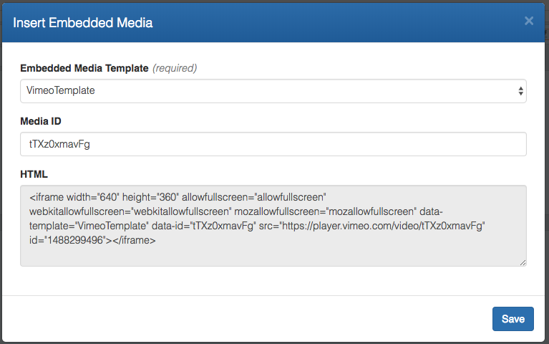
Task: Click the "(required)" hint text
Action: [x=175, y=69]
